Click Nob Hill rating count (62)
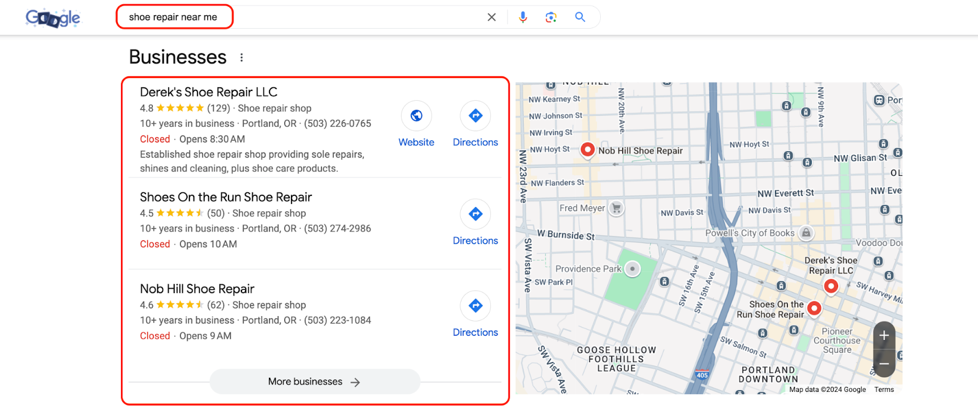Viewport: 978px width, 412px height. [216, 305]
